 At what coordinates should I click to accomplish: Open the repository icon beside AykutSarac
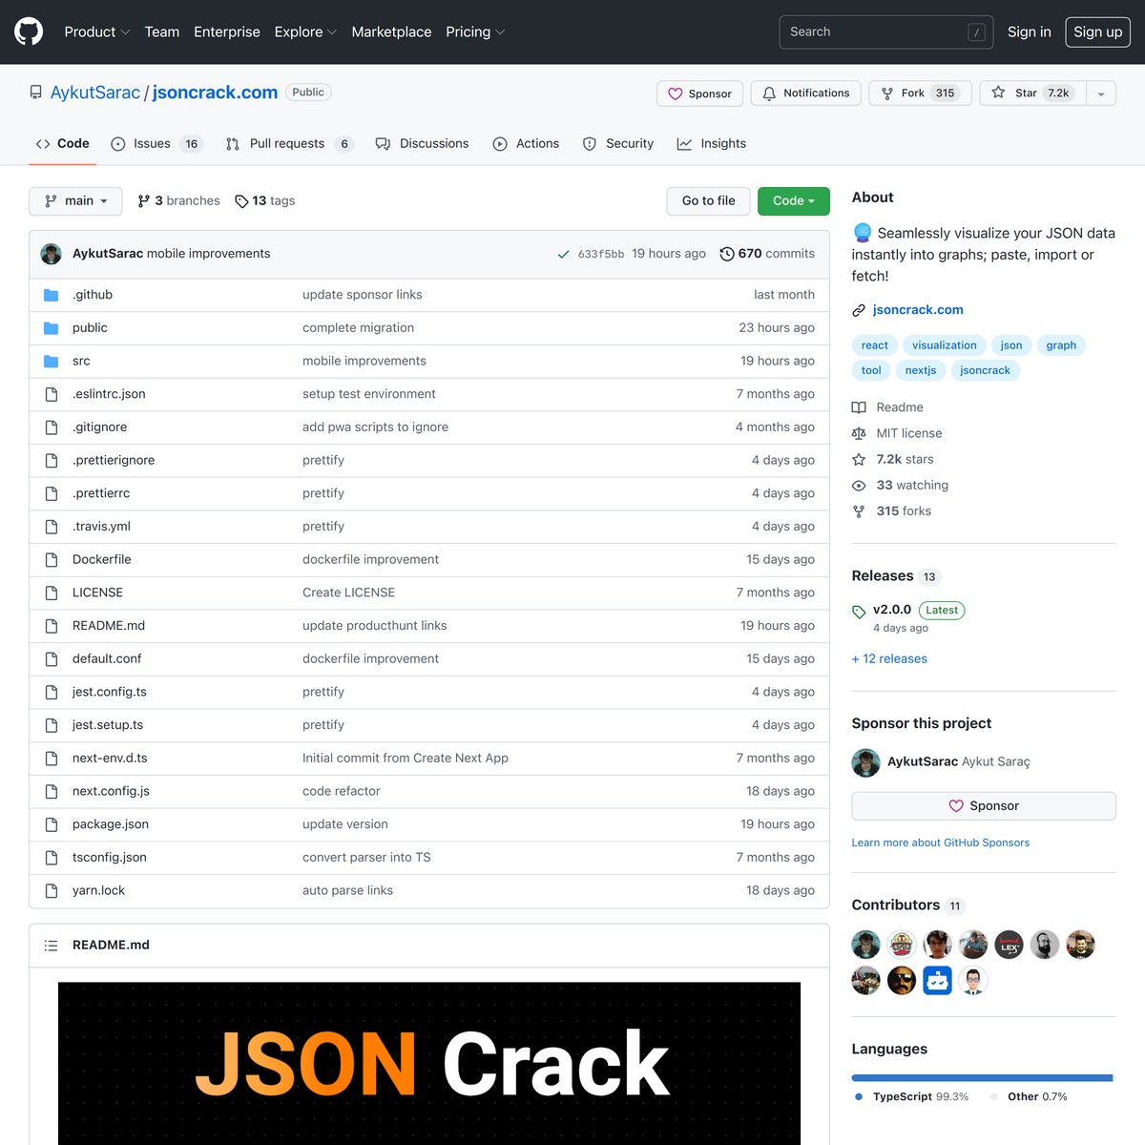tap(36, 93)
